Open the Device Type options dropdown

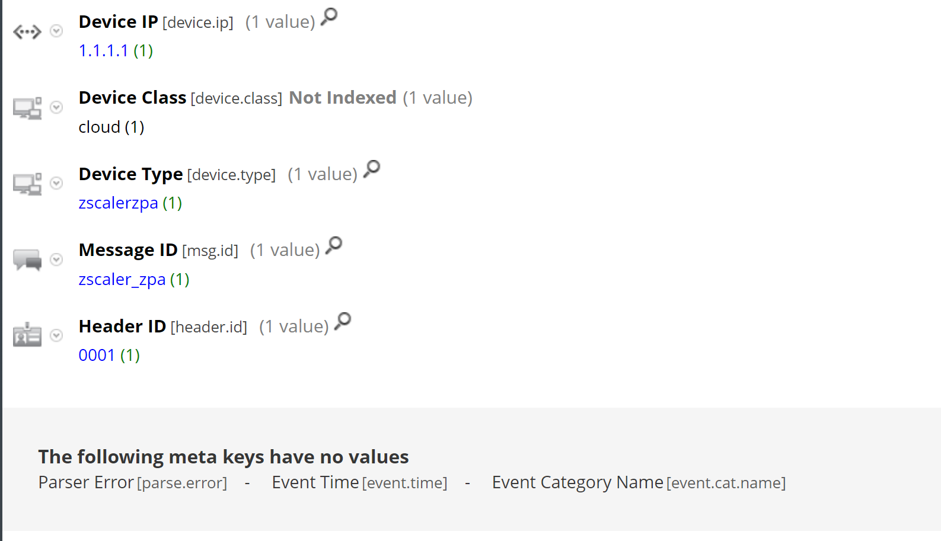point(56,183)
